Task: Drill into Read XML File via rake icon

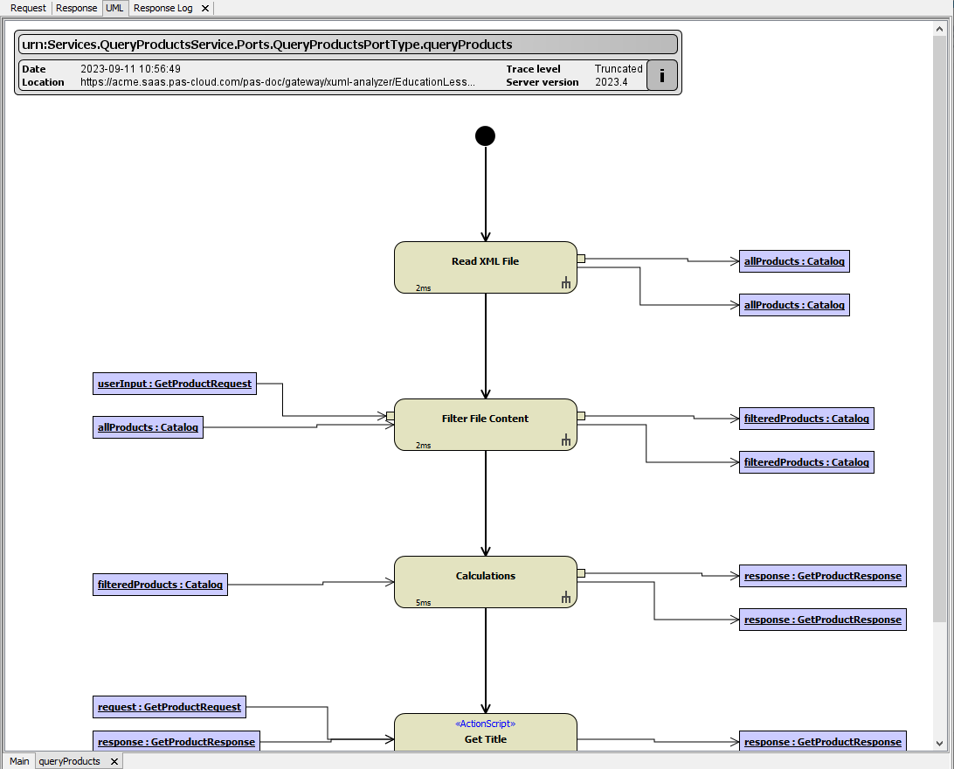Action: click(566, 281)
